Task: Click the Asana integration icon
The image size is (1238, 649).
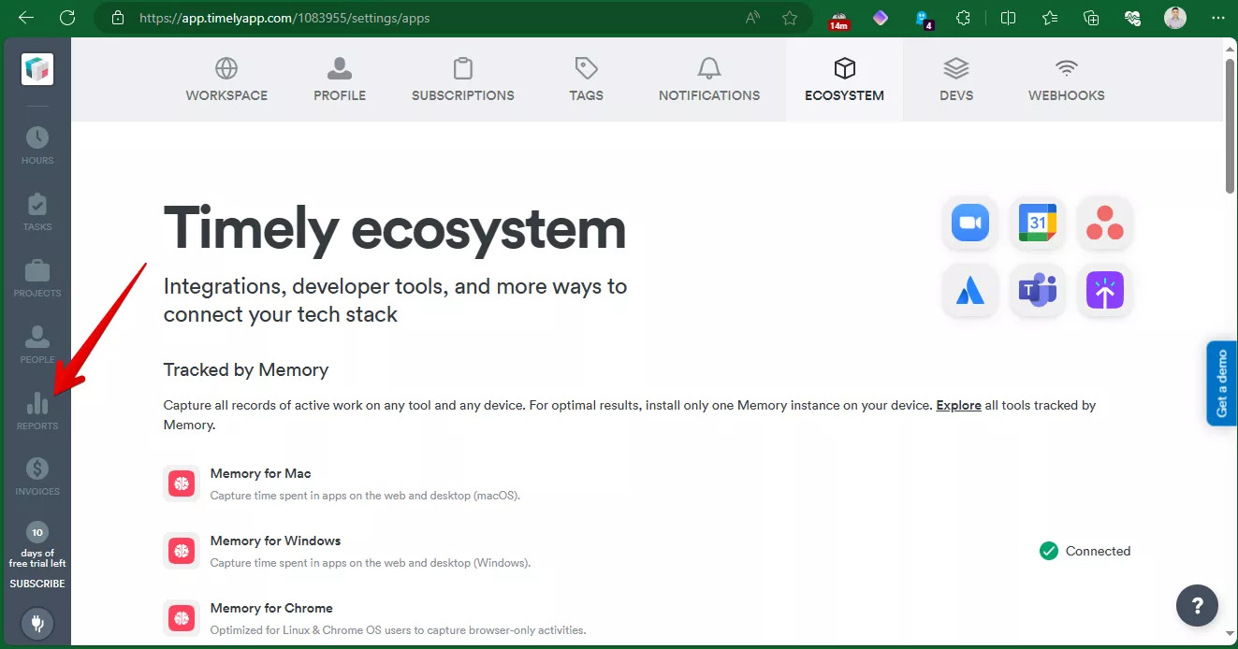Action: tap(1105, 223)
